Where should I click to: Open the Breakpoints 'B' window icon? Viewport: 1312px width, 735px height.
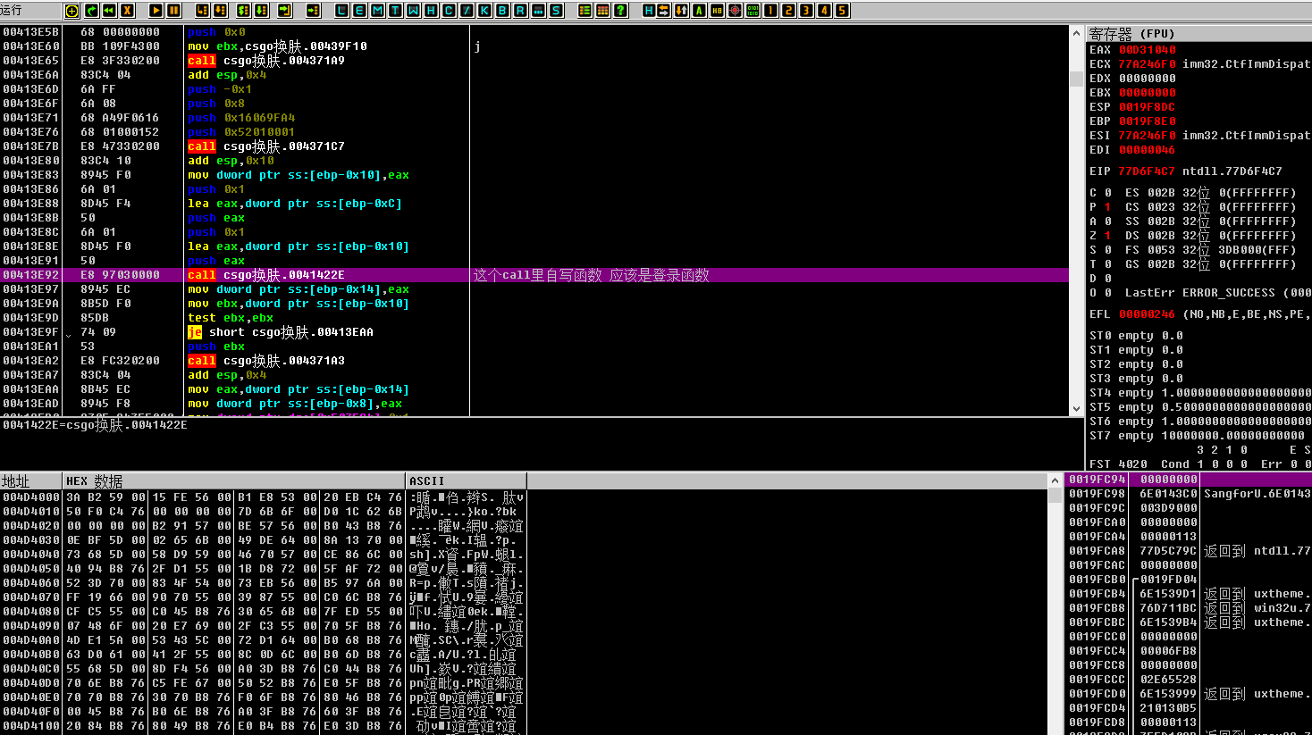click(x=502, y=11)
